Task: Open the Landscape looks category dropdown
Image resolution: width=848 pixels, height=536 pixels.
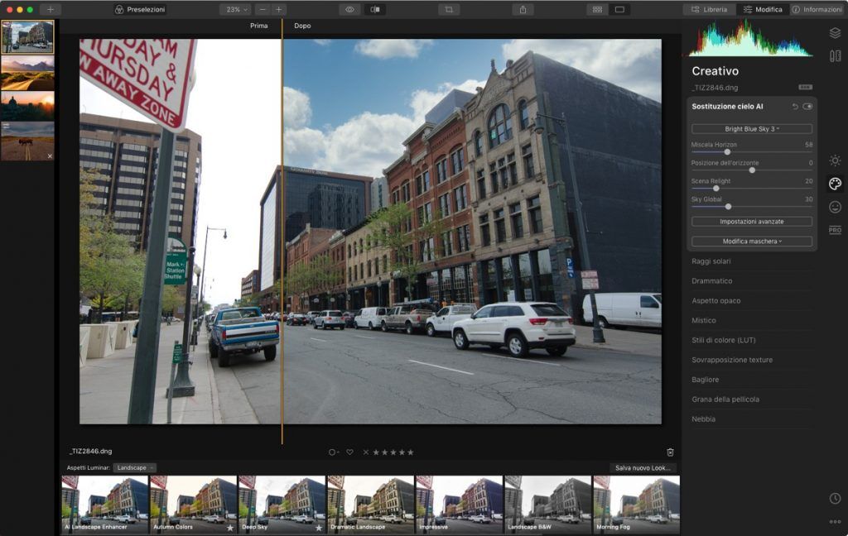Action: click(135, 468)
